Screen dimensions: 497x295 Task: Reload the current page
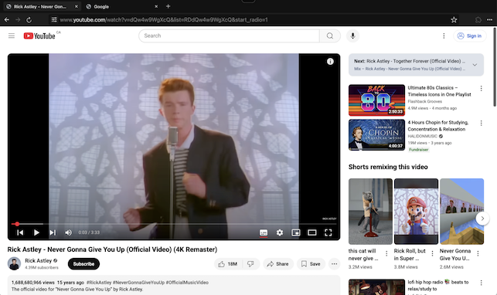click(29, 19)
